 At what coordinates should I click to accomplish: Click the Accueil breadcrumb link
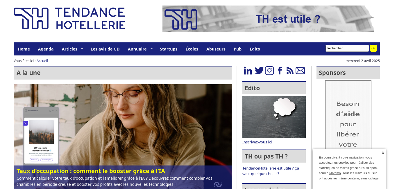click(x=42, y=61)
